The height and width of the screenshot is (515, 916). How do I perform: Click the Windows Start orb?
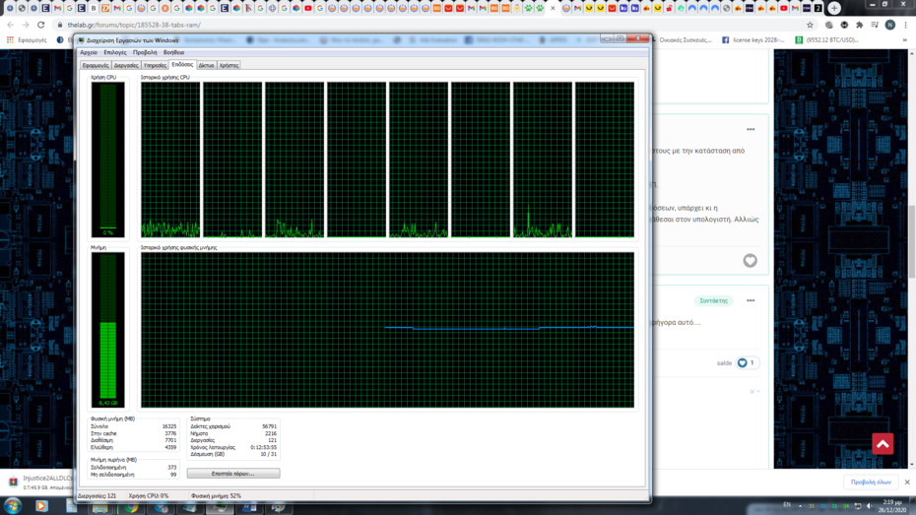pyautogui.click(x=13, y=506)
